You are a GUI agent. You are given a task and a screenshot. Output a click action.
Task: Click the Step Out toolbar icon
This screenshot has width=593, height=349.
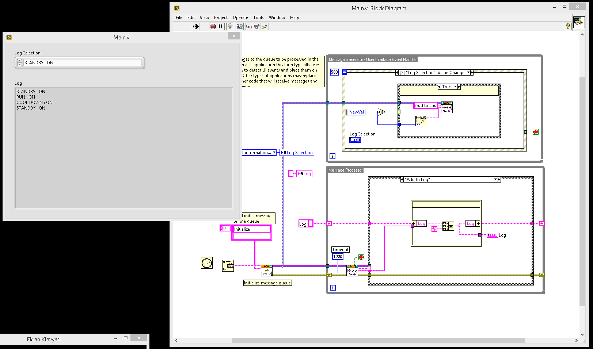(x=265, y=26)
